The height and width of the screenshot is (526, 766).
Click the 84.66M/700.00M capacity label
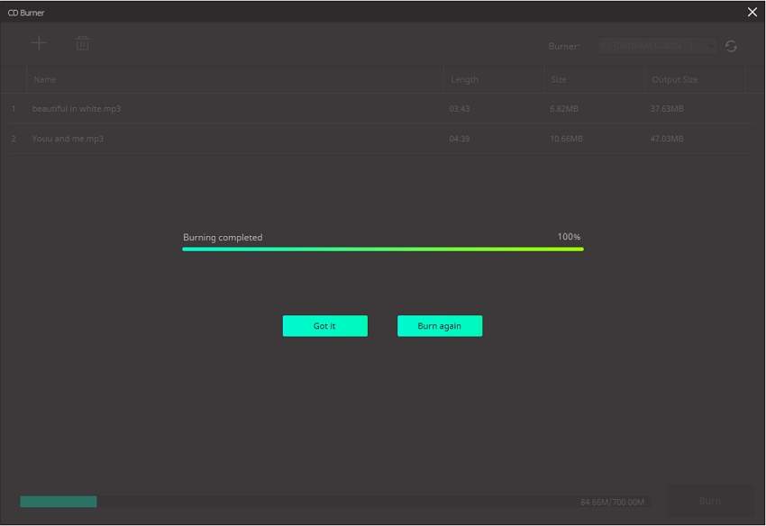coord(613,502)
